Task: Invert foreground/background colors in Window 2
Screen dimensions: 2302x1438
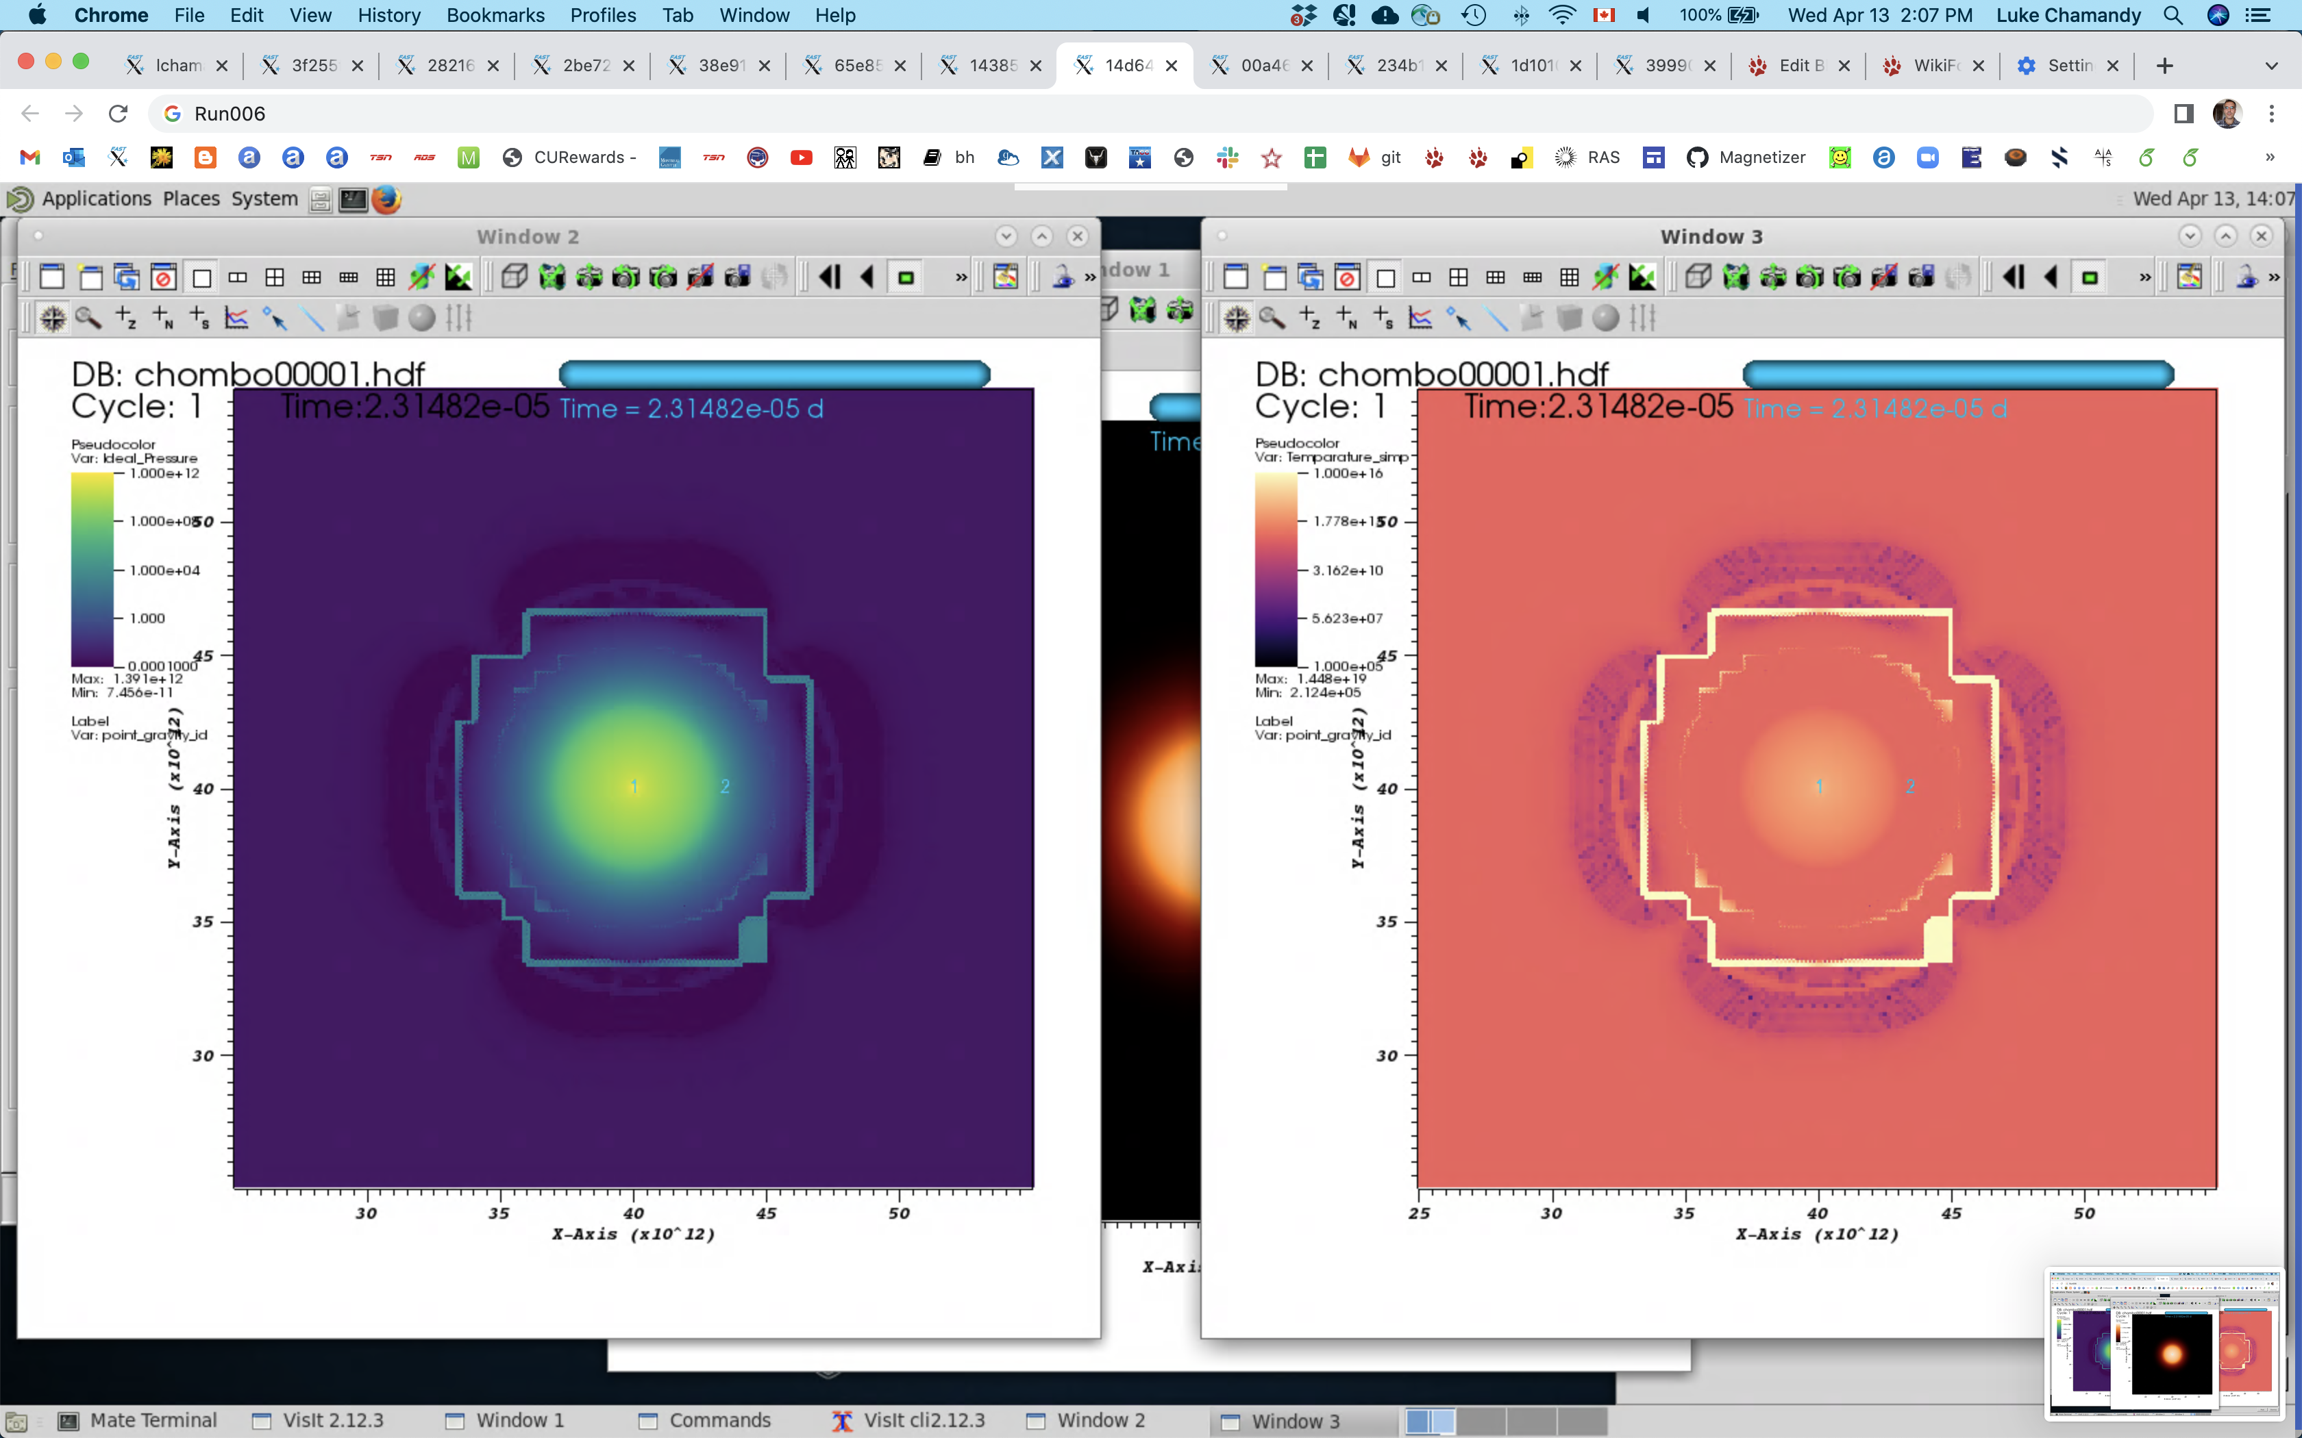Action: pos(458,277)
